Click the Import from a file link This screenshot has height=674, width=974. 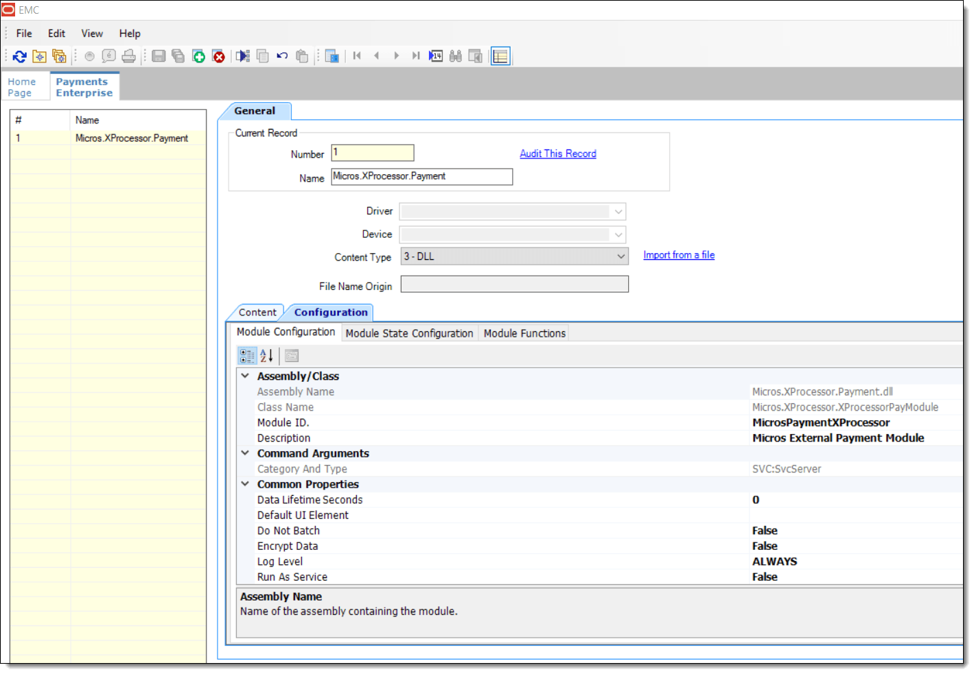(679, 255)
